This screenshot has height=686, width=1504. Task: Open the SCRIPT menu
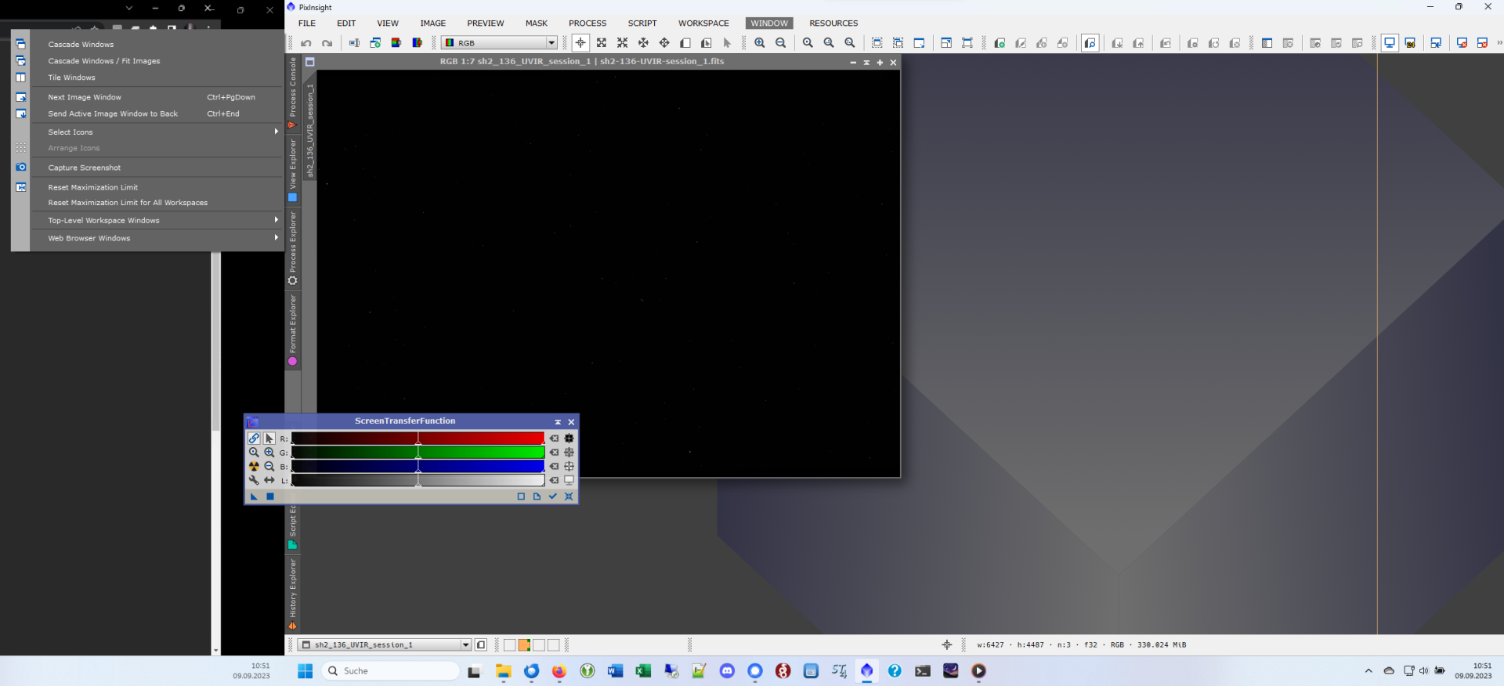(642, 23)
